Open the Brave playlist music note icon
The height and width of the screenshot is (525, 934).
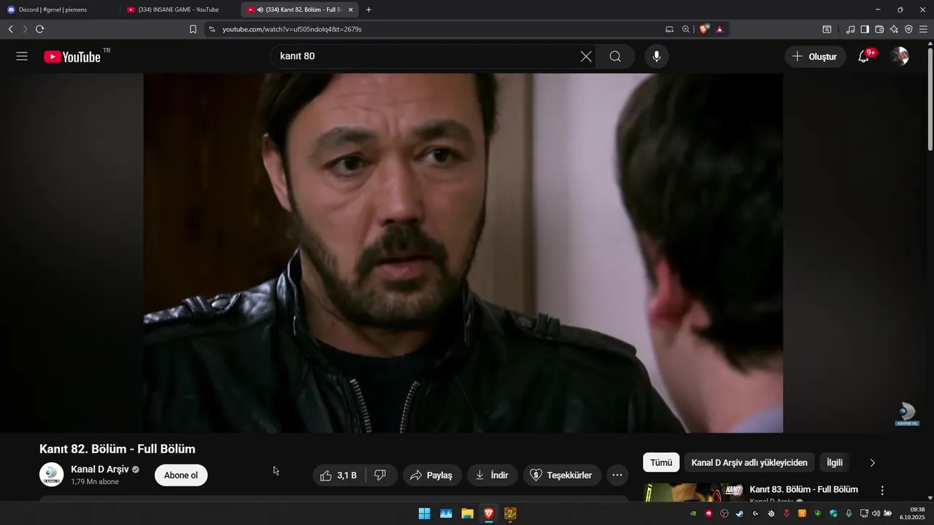coord(850,29)
